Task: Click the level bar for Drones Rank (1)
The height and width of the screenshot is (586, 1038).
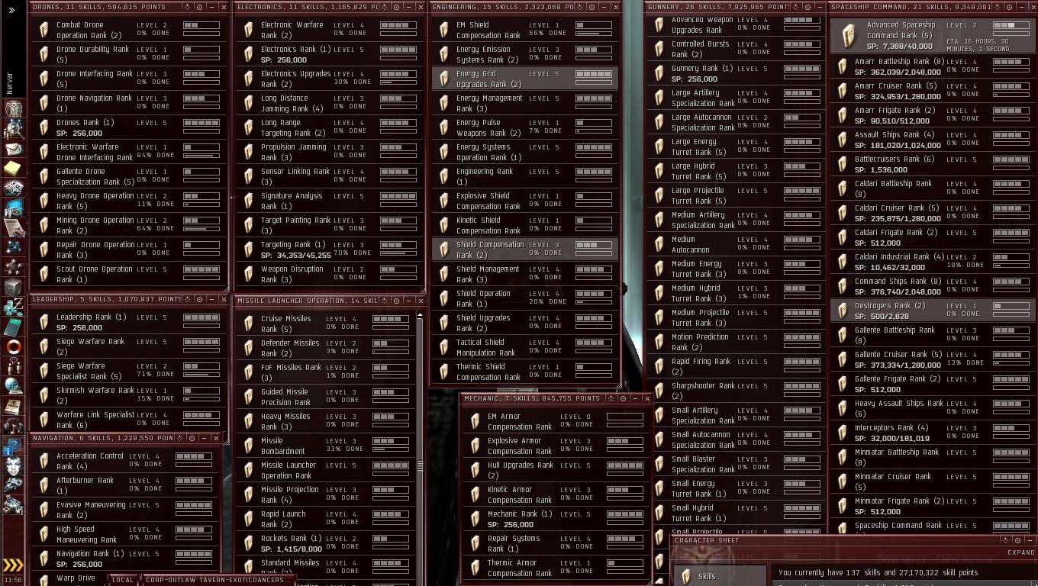Action: click(201, 123)
